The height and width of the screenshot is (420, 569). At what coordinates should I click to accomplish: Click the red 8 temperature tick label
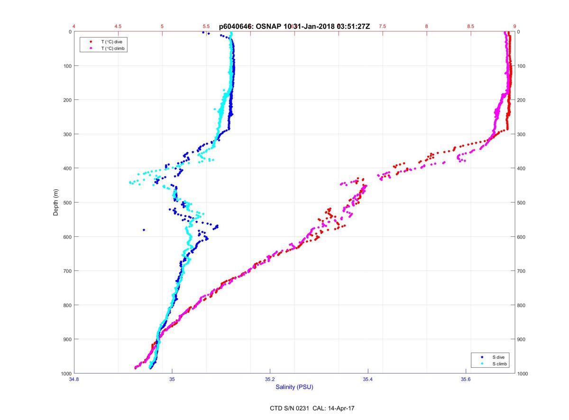[426, 27]
